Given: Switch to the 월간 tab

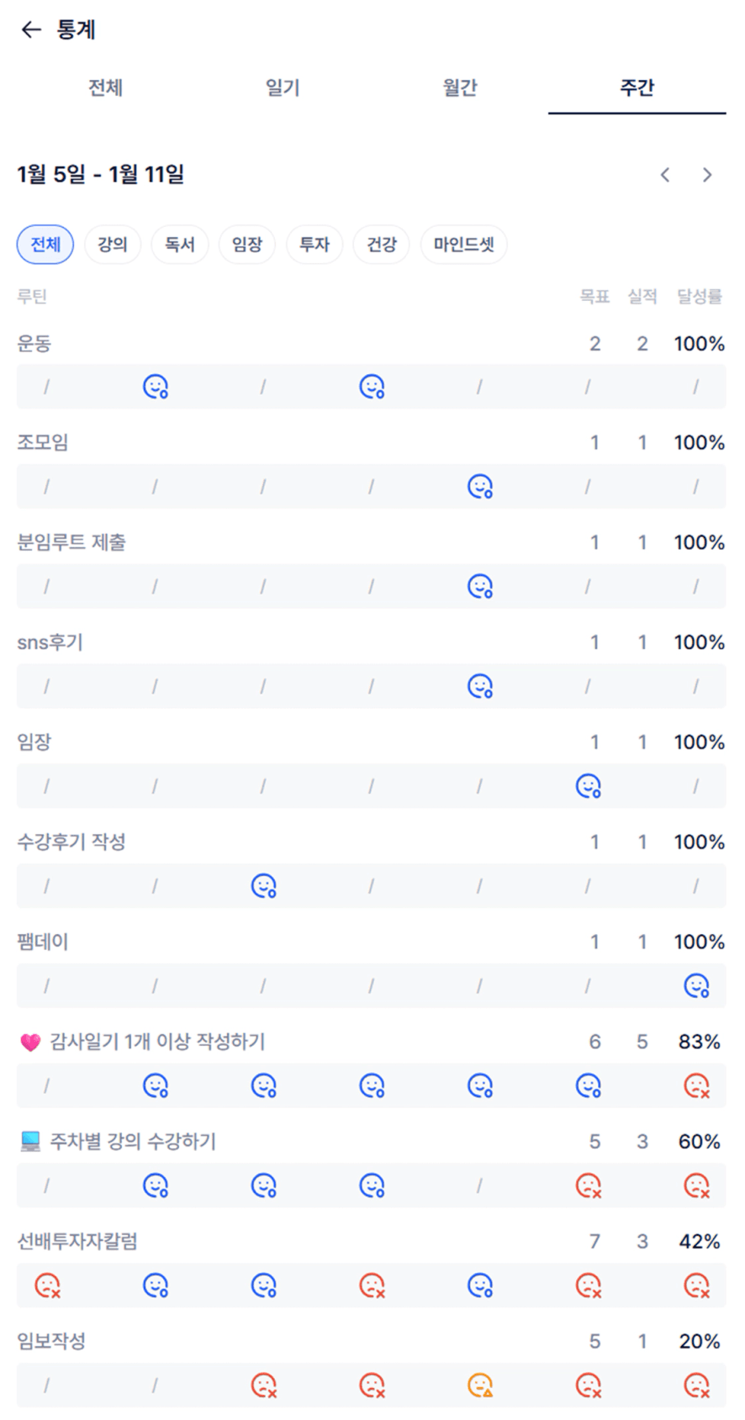Looking at the screenshot, I should [460, 87].
